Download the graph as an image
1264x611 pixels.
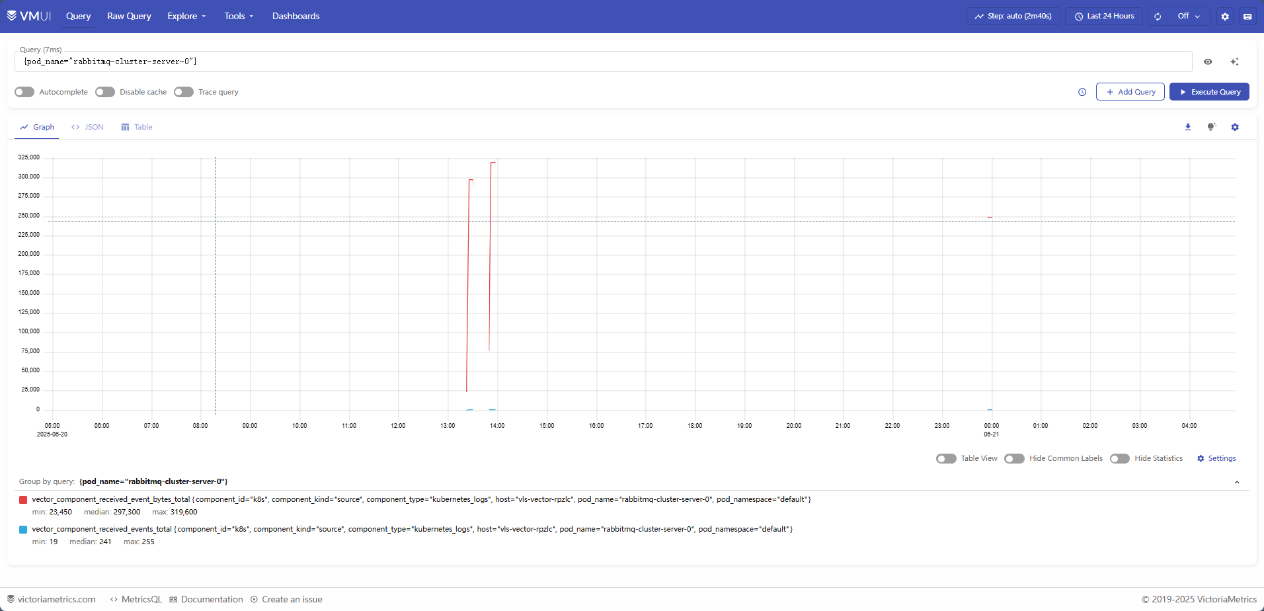(x=1188, y=126)
